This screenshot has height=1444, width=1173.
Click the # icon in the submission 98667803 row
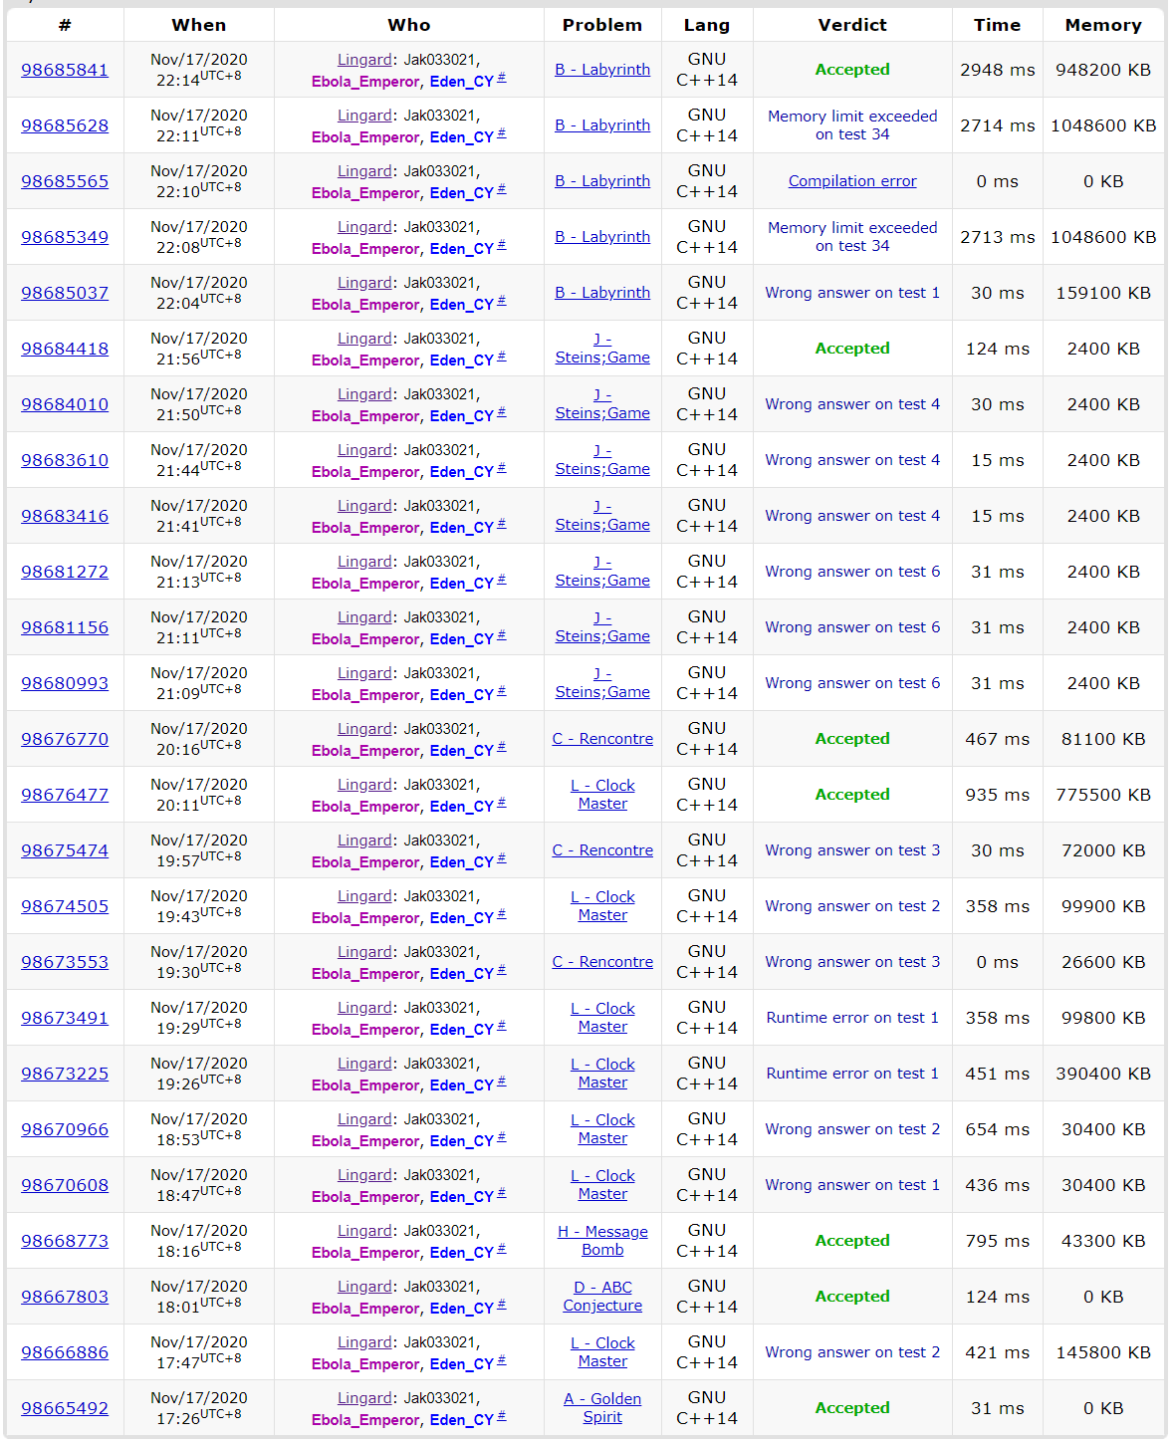[502, 1305]
